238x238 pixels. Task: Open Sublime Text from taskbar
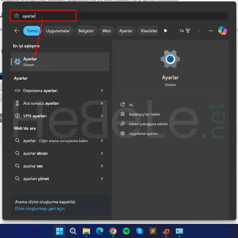tap(153, 231)
